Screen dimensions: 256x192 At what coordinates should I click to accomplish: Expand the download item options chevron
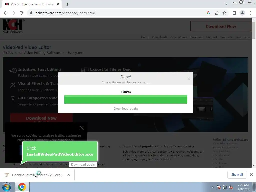pos(69,175)
